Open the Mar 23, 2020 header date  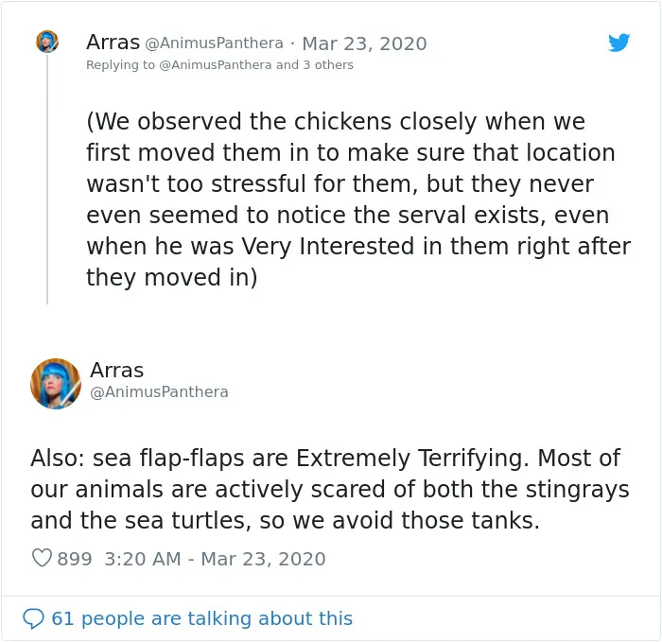[364, 43]
